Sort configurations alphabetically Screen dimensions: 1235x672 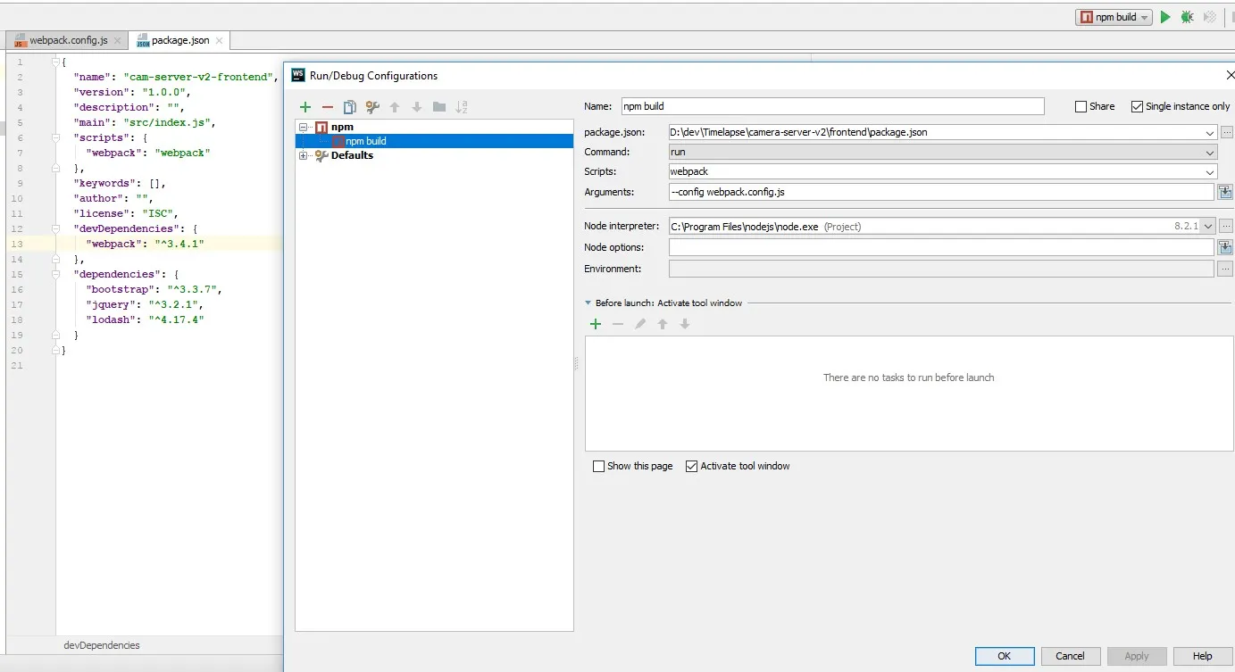pos(462,107)
